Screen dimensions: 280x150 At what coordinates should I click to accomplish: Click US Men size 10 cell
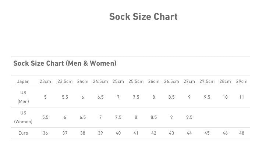pyautogui.click(x=225, y=97)
